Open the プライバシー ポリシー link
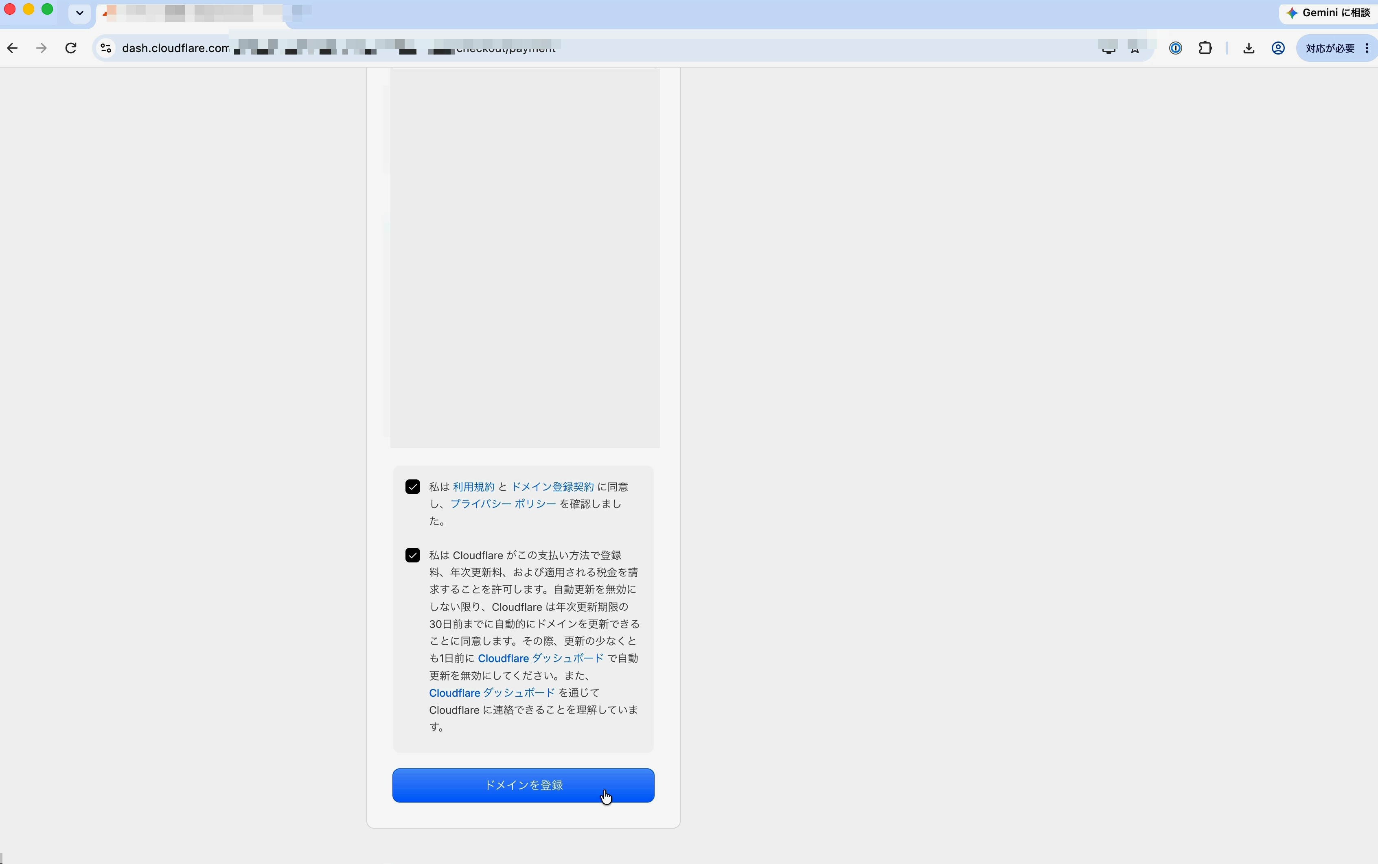 point(503,504)
